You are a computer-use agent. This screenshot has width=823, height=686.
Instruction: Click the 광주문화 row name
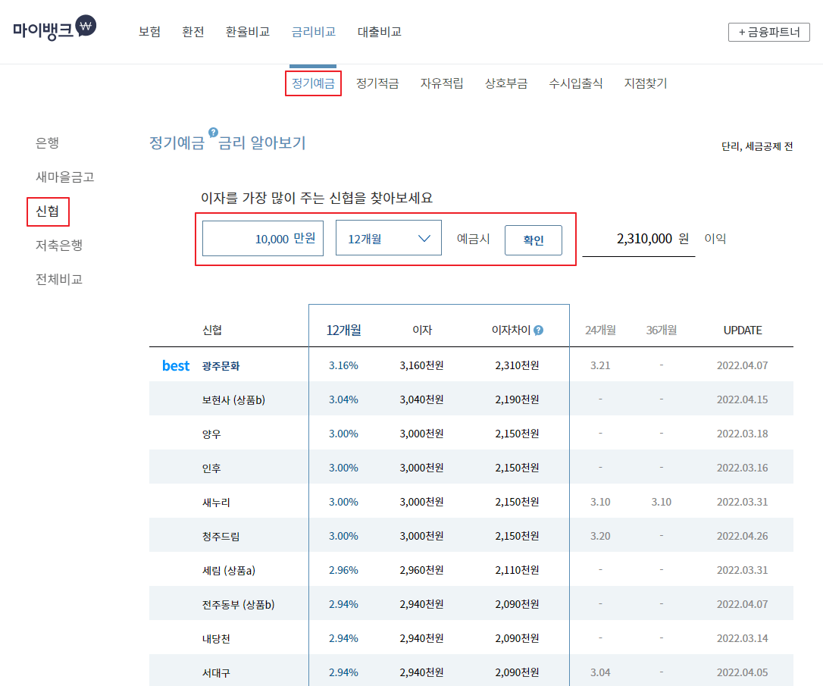(221, 366)
